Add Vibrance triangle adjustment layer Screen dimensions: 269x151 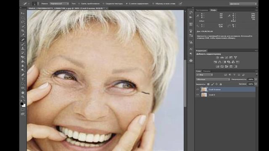click(x=235, y=57)
